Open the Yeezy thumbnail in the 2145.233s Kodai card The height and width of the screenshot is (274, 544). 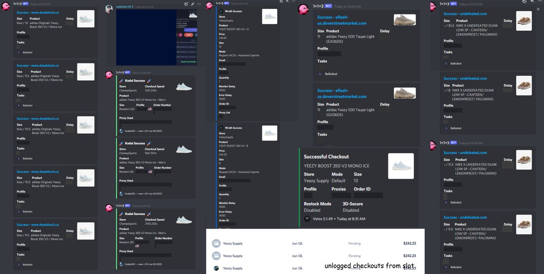184,220
